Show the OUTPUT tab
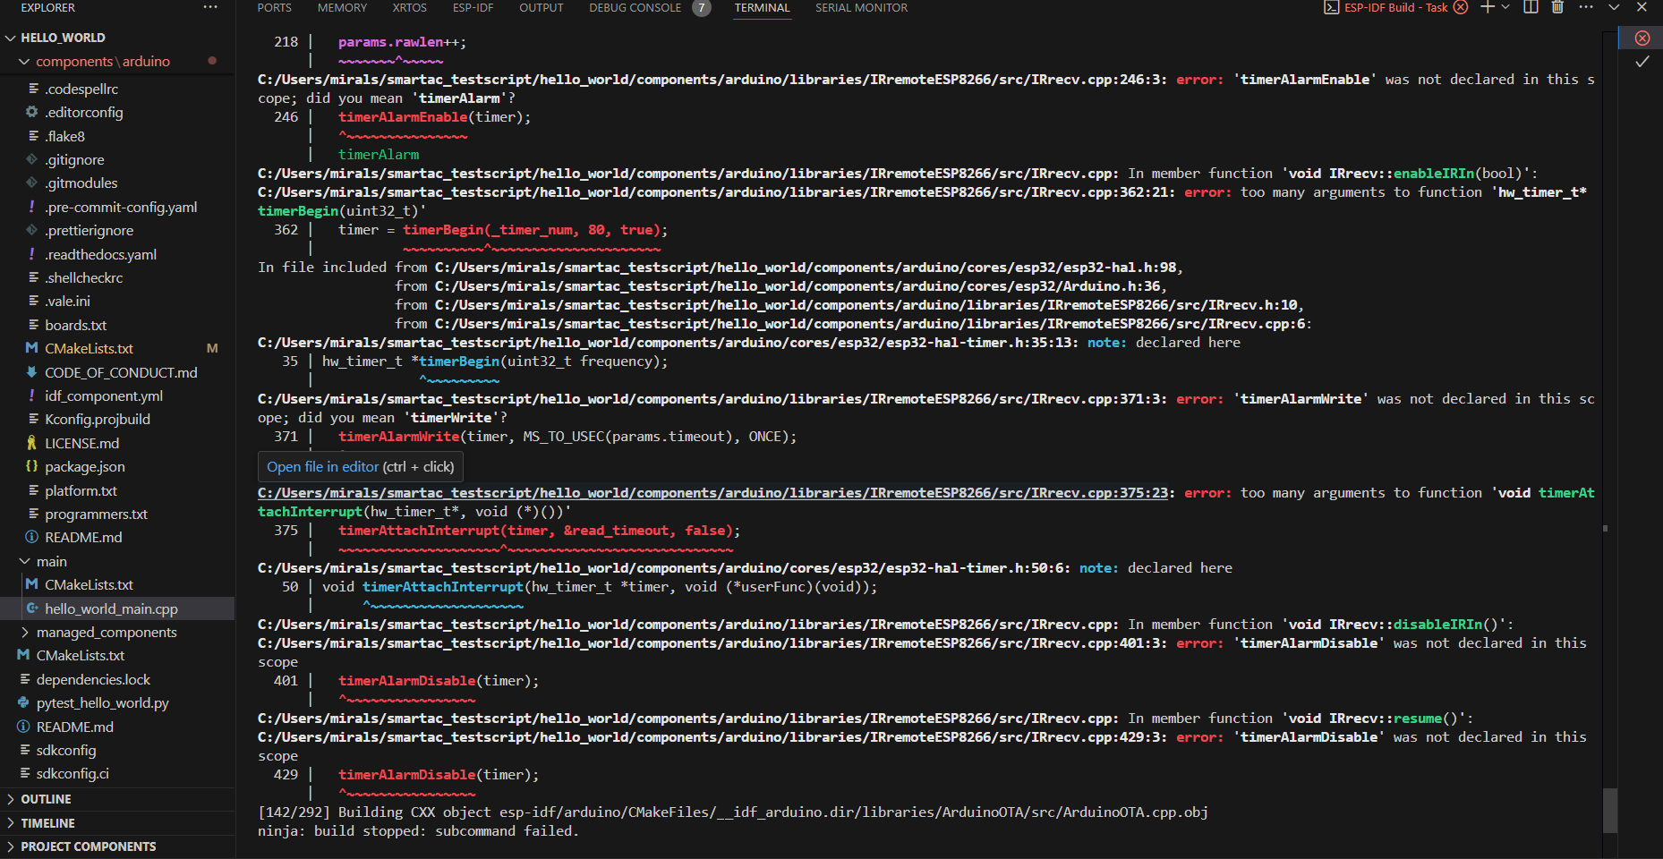 click(x=542, y=8)
